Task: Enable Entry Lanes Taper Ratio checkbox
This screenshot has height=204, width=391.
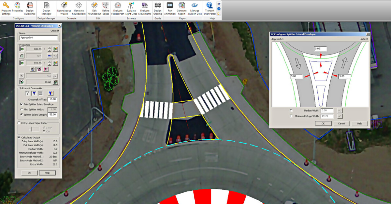Action: (x=19, y=123)
